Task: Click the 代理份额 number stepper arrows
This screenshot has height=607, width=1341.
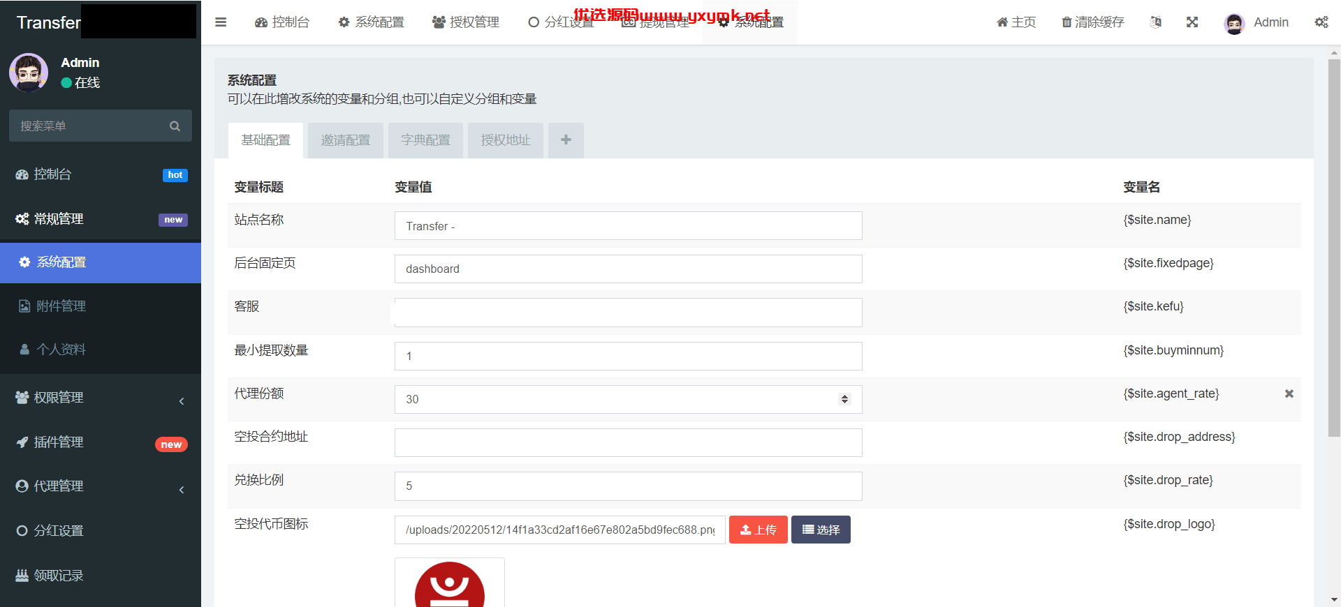Action: [844, 399]
